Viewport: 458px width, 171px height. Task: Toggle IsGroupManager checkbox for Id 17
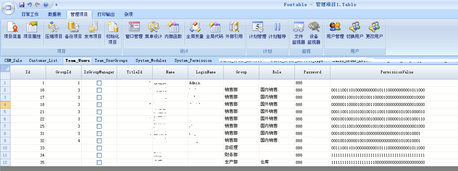99,97
